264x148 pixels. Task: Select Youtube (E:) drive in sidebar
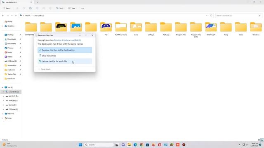pos(12,100)
